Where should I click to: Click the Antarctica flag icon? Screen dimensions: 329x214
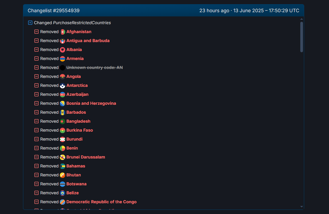(63, 86)
